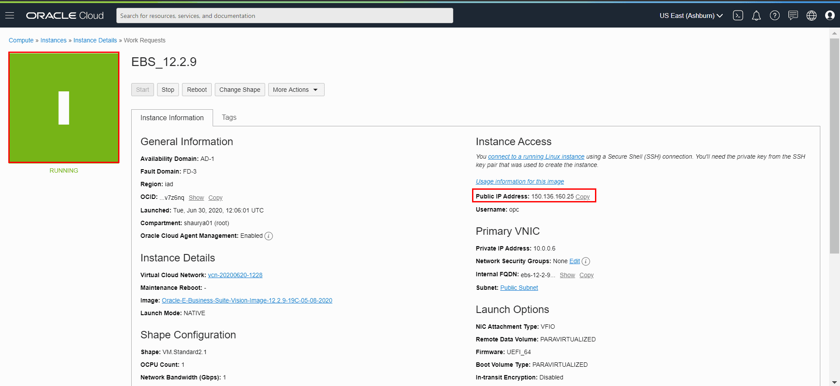Click the Availability Domain value AD-1
Image resolution: width=840 pixels, height=386 pixels.
point(207,159)
